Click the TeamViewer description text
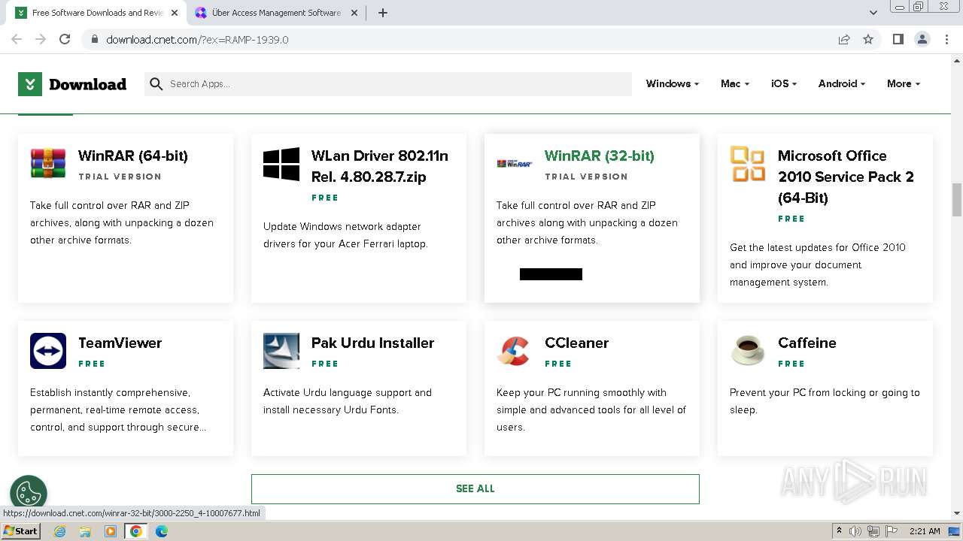963x541 pixels. (118, 410)
